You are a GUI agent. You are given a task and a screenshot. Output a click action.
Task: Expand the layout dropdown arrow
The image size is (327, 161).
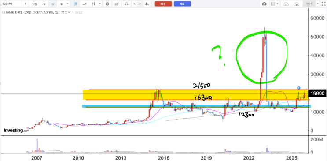(278, 4)
